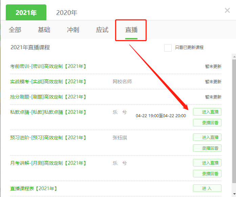The width and height of the screenshot is (236, 197).
Task: Select the 直播 category tab
Action: point(131,30)
